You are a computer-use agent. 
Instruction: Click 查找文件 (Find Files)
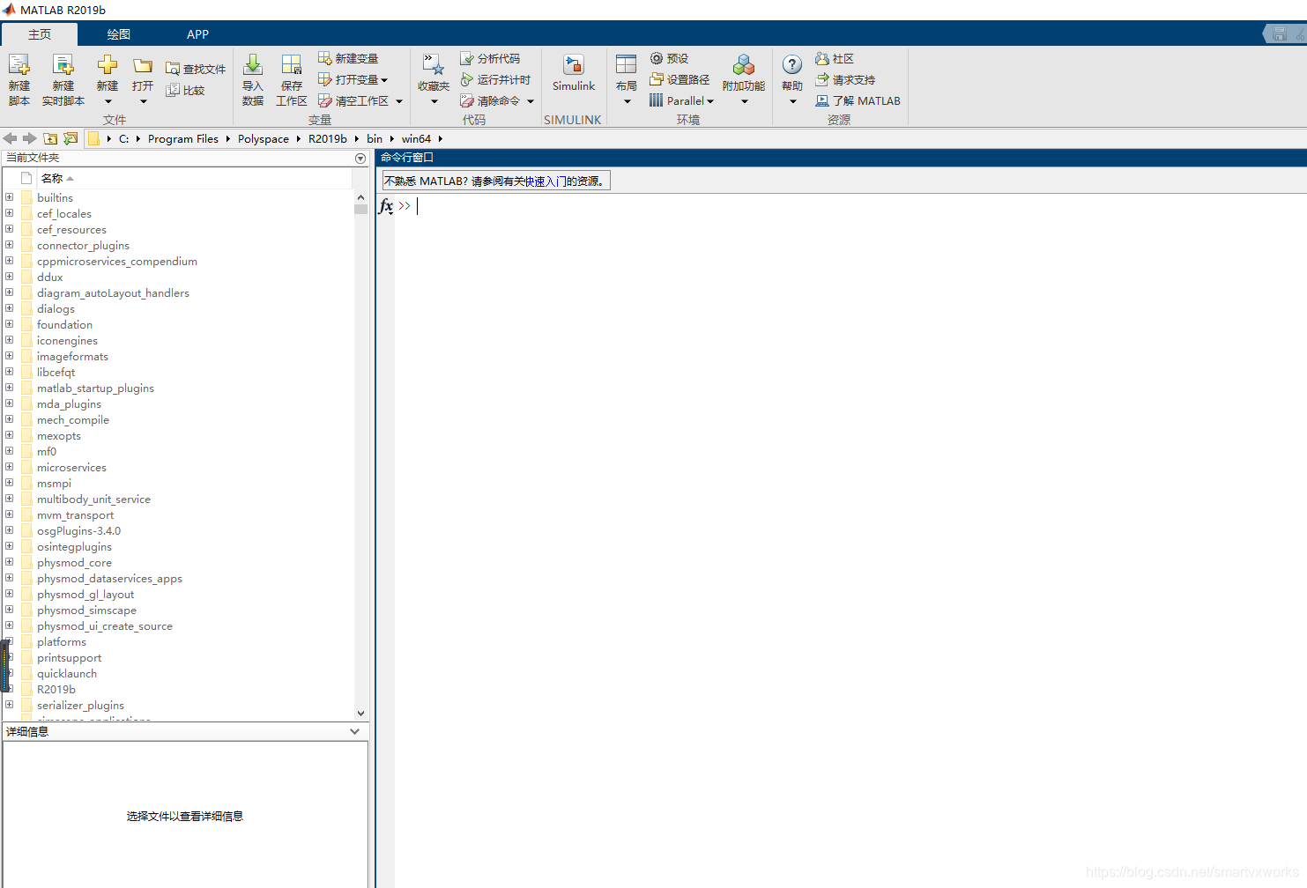click(x=196, y=69)
